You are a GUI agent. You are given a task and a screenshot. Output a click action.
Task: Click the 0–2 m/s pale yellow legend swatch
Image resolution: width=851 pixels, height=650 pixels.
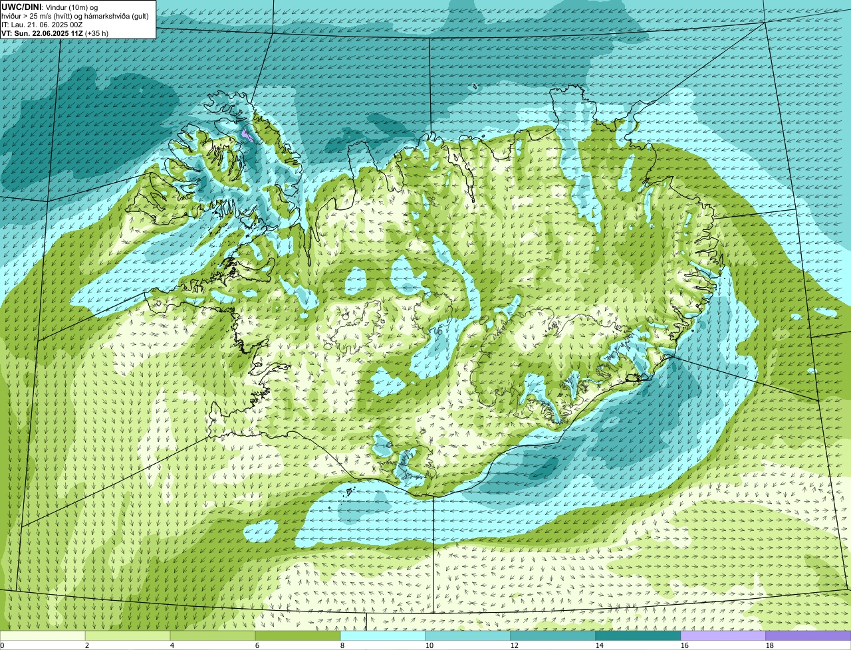(43, 636)
